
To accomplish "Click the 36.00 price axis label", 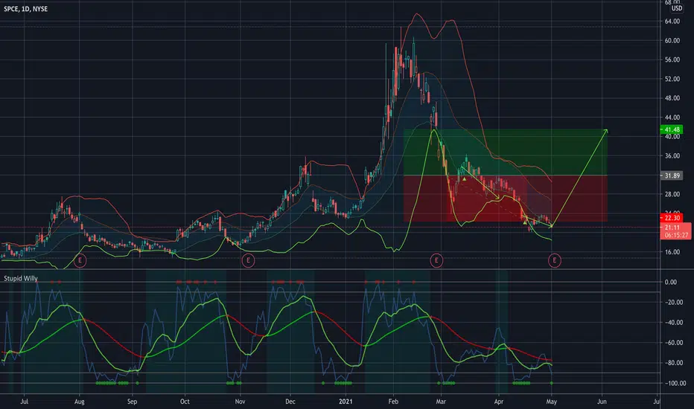I will 672,155.
